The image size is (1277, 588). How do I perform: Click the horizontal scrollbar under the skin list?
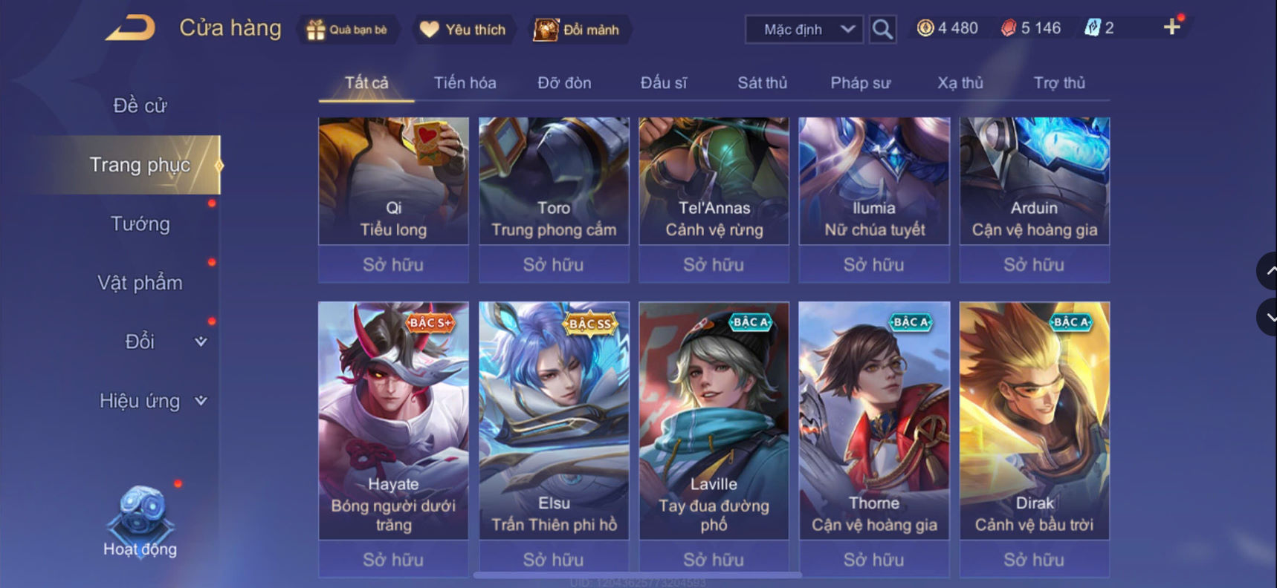click(x=638, y=575)
